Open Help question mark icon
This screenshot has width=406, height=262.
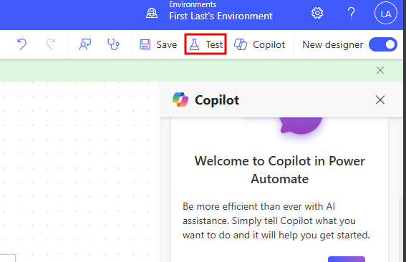pos(351,13)
